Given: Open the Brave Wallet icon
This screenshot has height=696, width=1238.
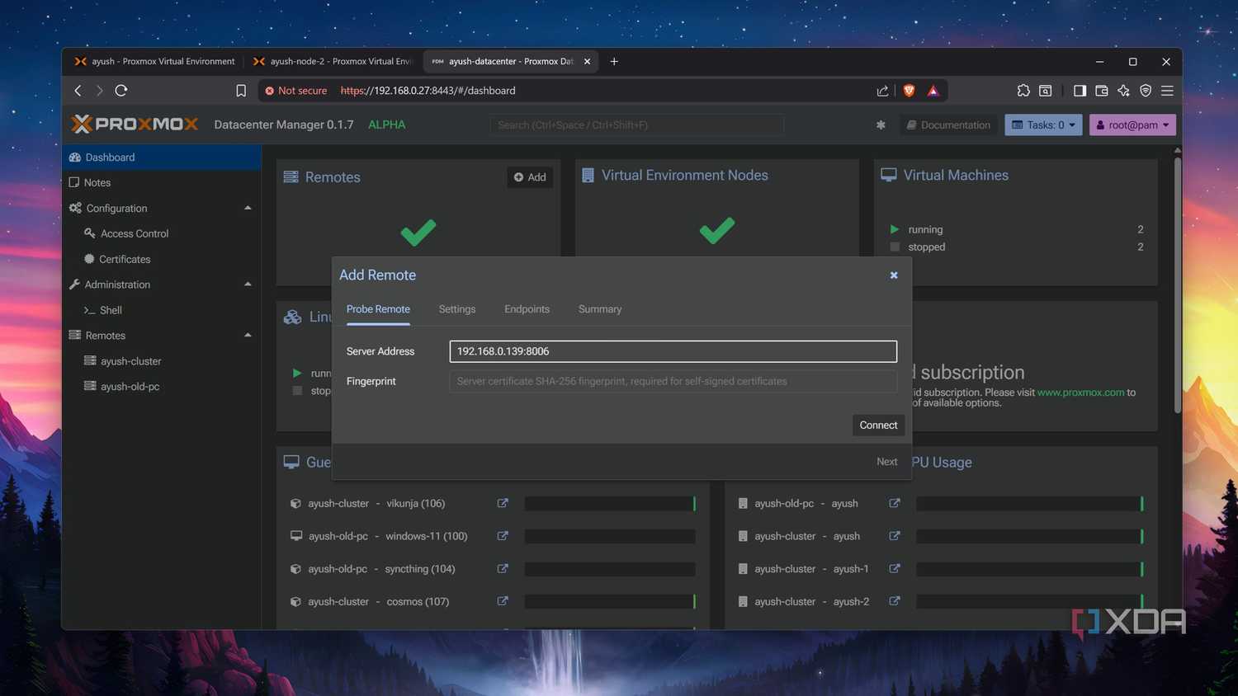Looking at the screenshot, I should click(x=1102, y=91).
